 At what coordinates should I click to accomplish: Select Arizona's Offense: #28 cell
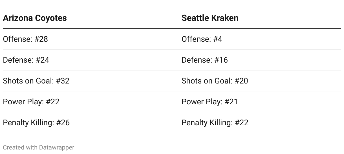click(25, 39)
